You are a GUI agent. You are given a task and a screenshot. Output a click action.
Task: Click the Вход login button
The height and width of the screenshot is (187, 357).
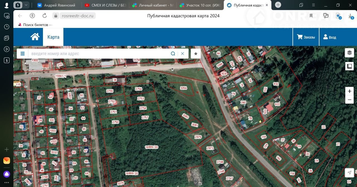(329, 37)
